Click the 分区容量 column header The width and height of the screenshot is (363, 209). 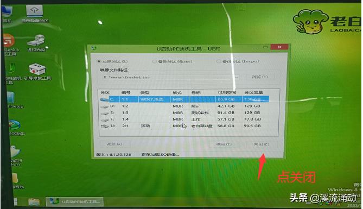pos(253,92)
